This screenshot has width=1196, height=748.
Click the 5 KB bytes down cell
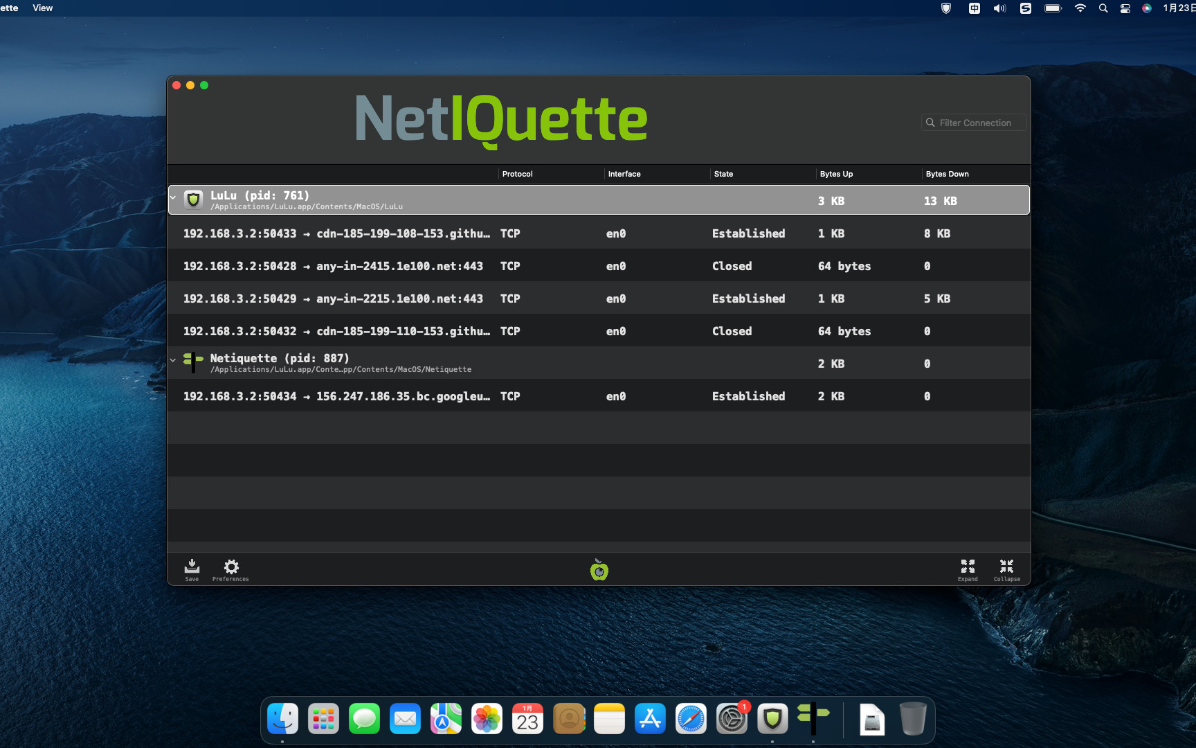(x=936, y=299)
